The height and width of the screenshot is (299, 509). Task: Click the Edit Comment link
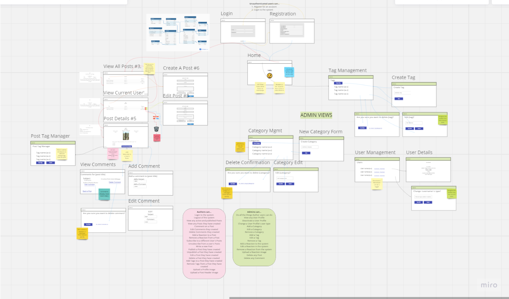(89, 185)
